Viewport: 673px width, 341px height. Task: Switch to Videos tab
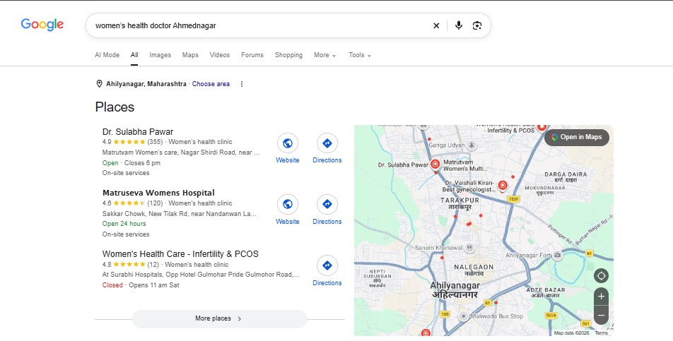coord(220,55)
